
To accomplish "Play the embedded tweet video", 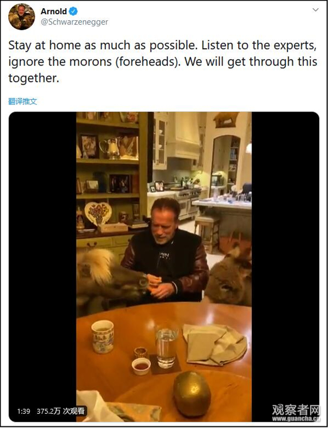I will (164, 267).
